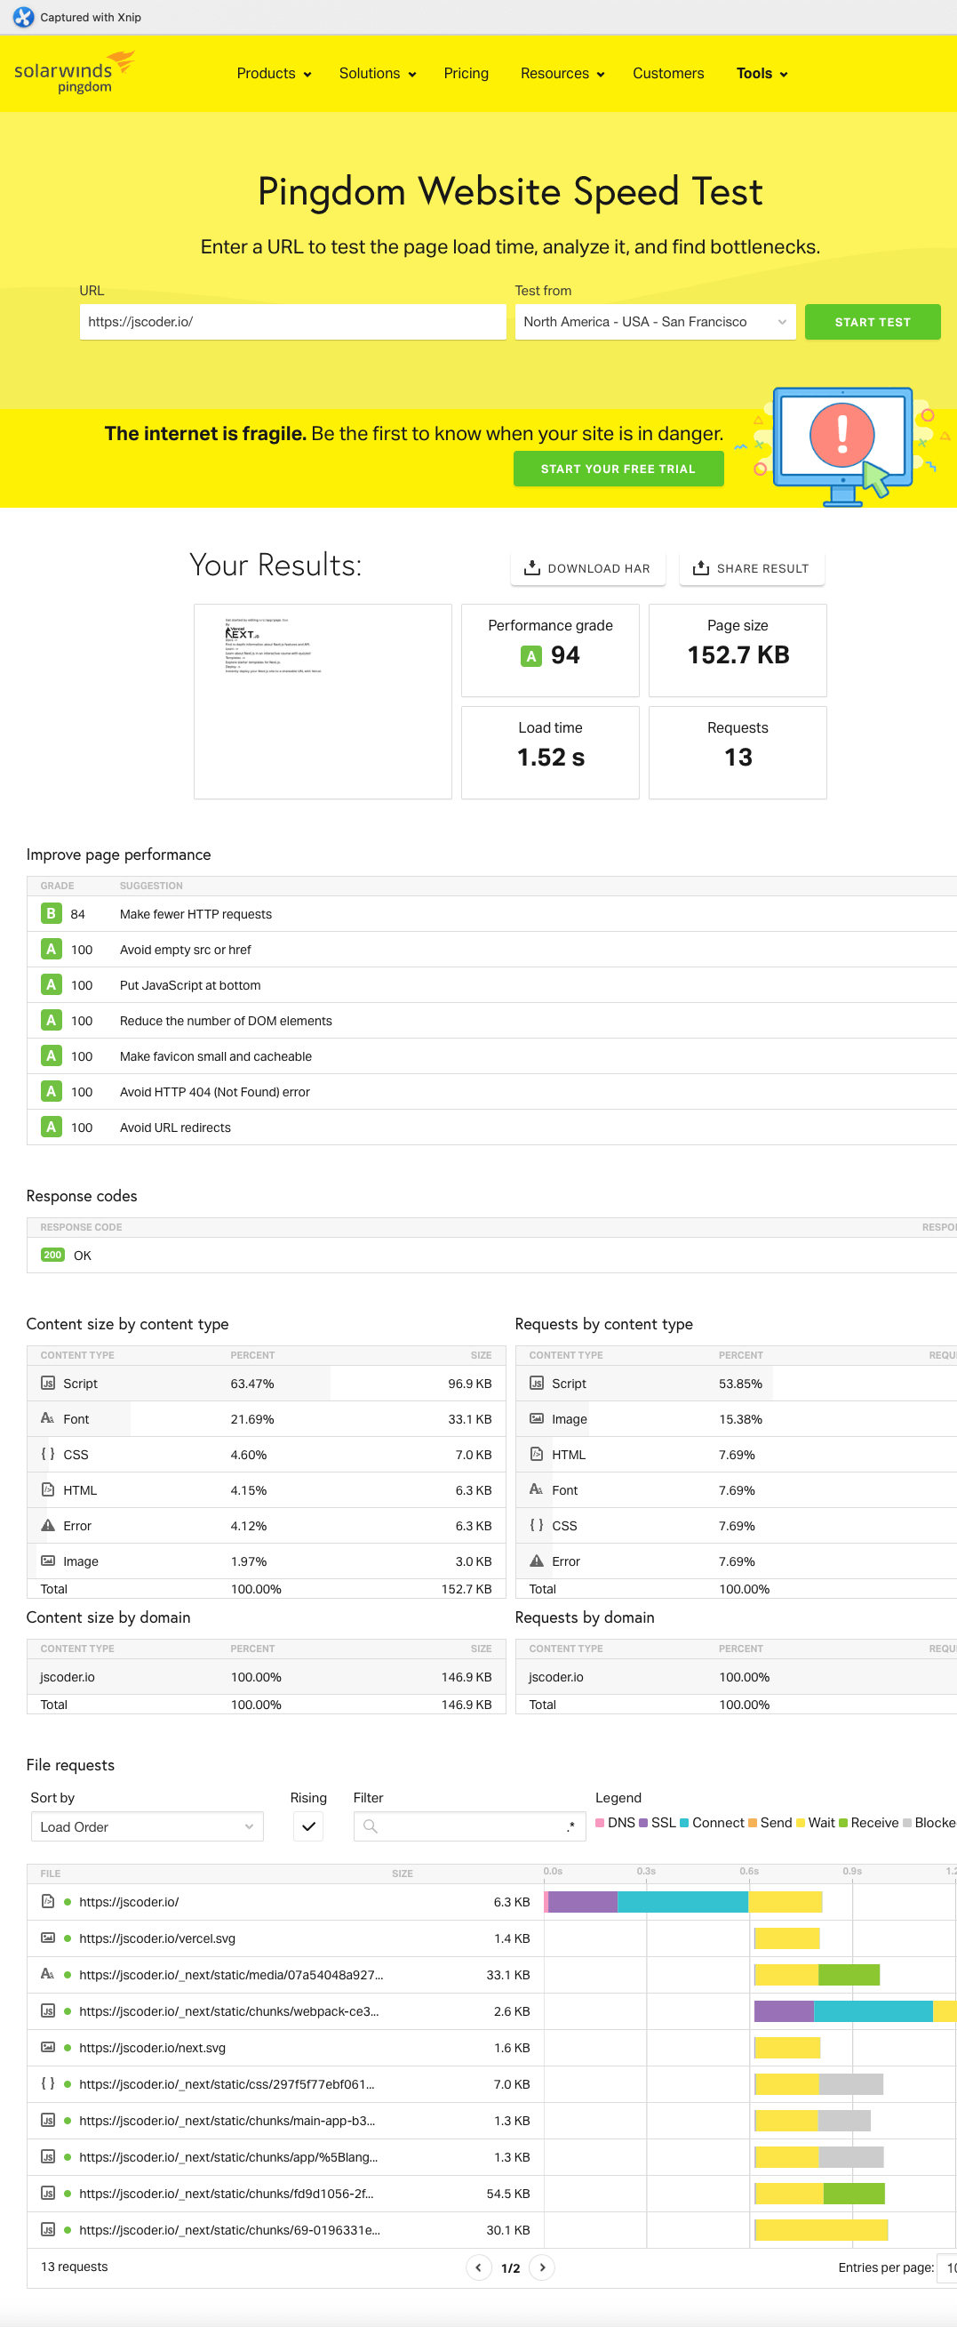Open the Pricing page
The image size is (957, 2327).
(x=466, y=73)
